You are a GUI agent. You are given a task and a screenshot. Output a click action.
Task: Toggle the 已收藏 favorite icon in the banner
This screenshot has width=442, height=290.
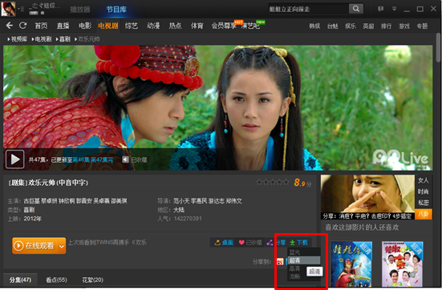(125, 159)
